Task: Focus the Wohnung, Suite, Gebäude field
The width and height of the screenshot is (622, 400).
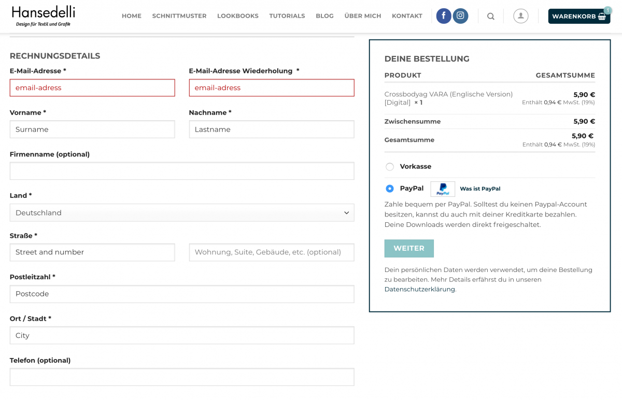Action: (x=272, y=252)
